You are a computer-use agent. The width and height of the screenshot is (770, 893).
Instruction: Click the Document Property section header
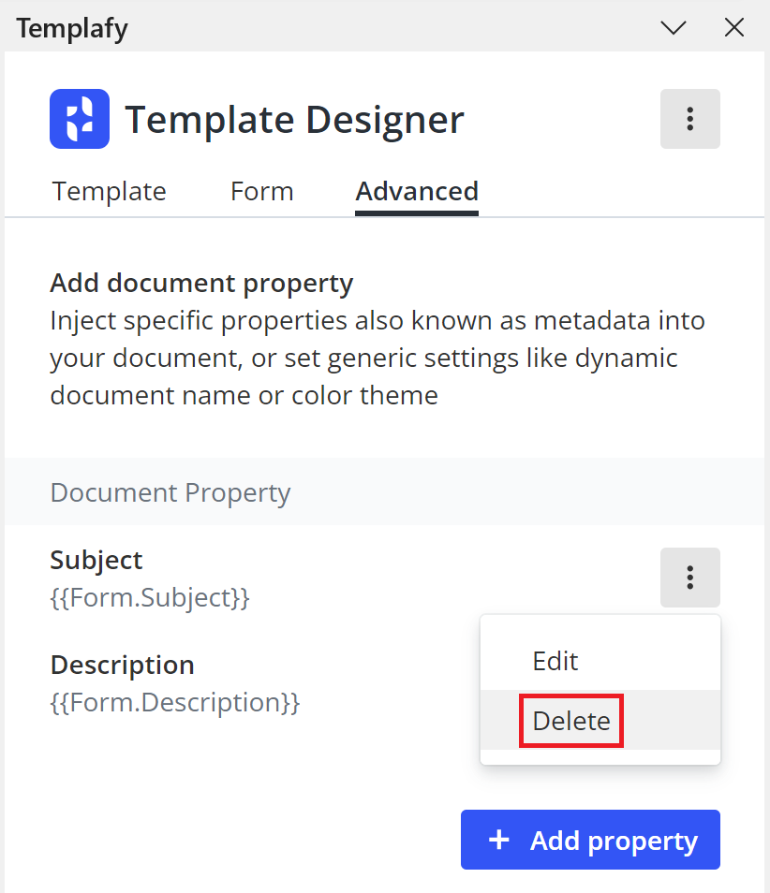170,492
